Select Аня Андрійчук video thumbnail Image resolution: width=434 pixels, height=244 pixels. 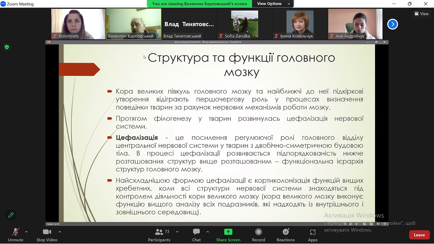click(x=355, y=24)
